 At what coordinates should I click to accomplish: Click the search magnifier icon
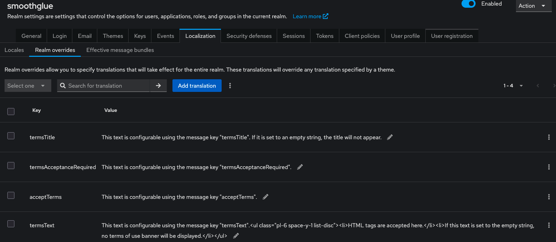[x=63, y=86]
